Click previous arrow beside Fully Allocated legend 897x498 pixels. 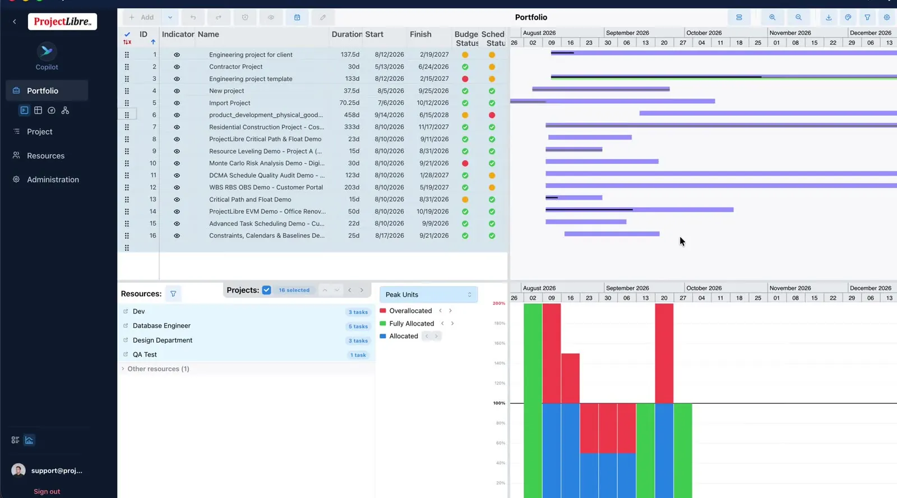(x=442, y=324)
